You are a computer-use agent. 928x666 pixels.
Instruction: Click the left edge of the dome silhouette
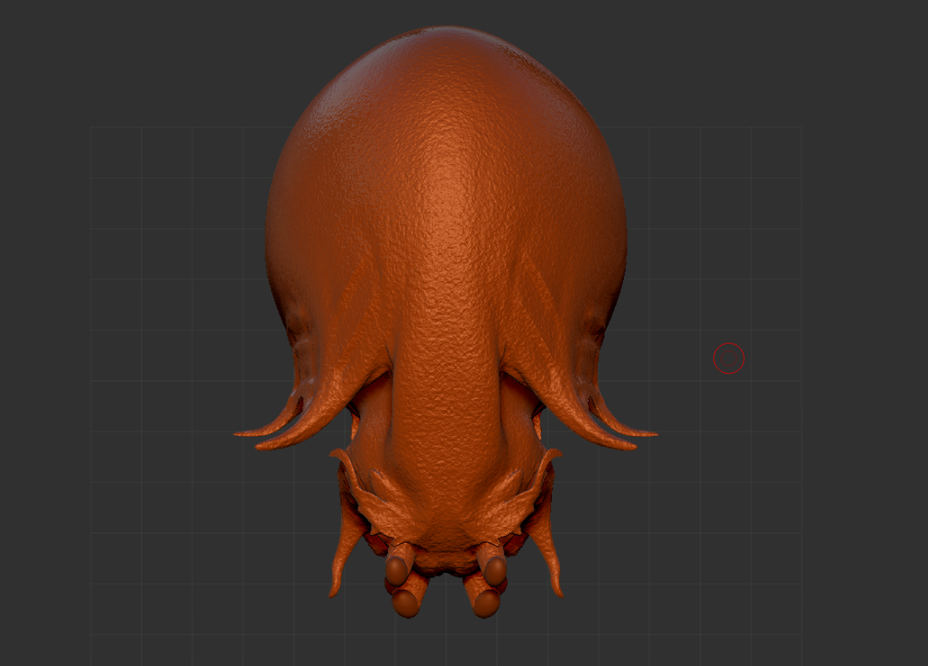pos(267,230)
